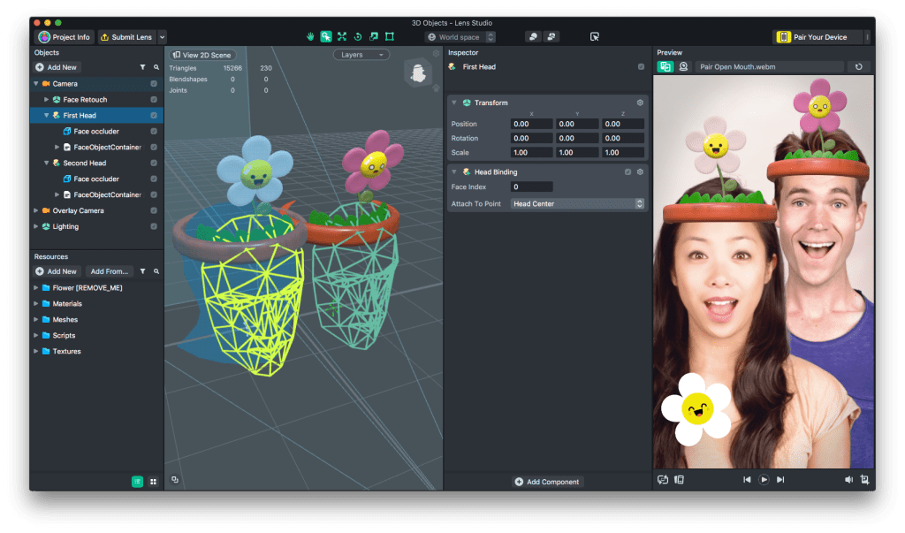The width and height of the screenshot is (905, 533).
Task: Expand the Textures resource folder
Action: coord(36,352)
